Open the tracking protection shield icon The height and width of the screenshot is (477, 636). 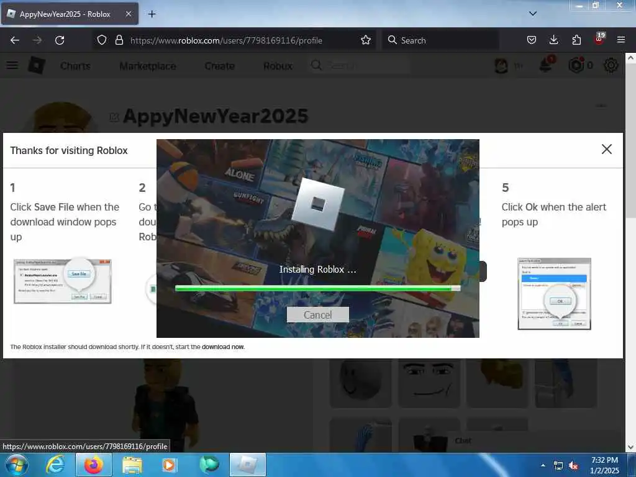tap(102, 40)
